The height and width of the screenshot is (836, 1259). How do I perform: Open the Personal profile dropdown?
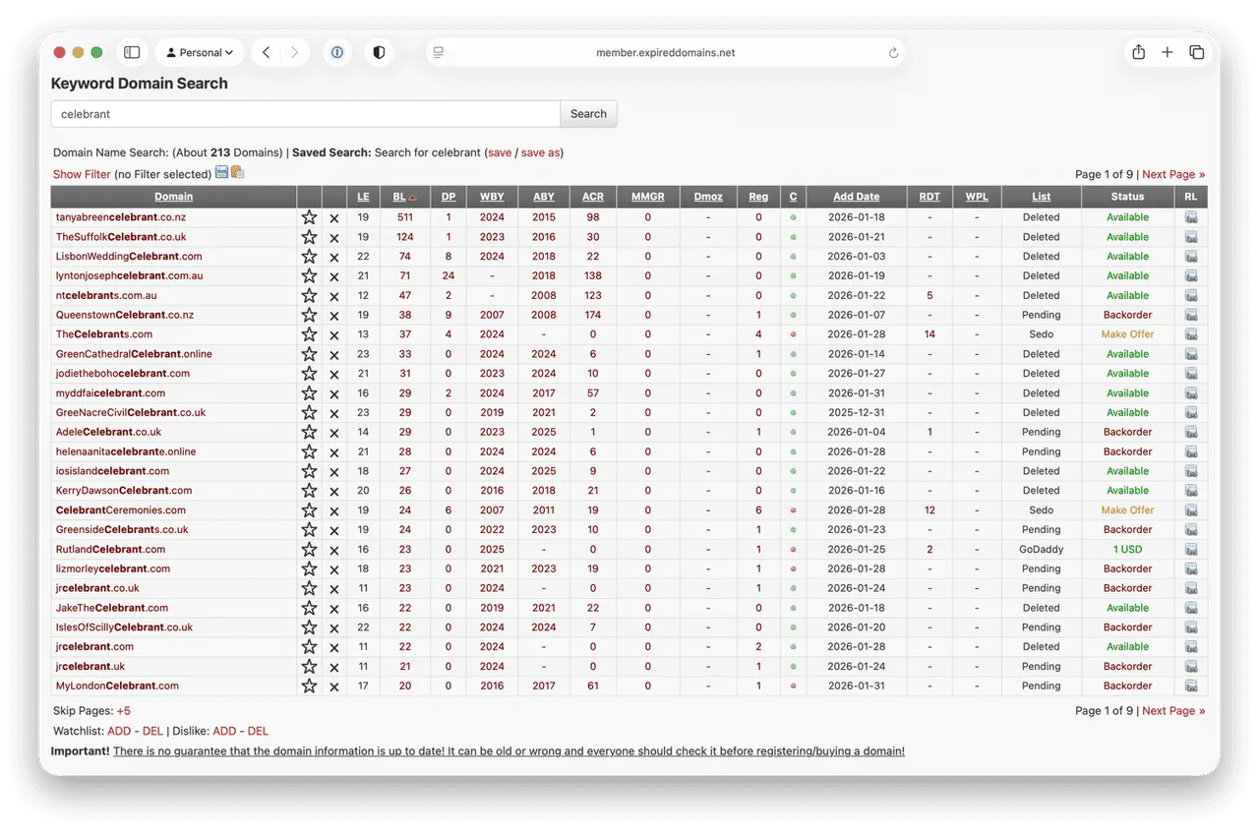200,52
